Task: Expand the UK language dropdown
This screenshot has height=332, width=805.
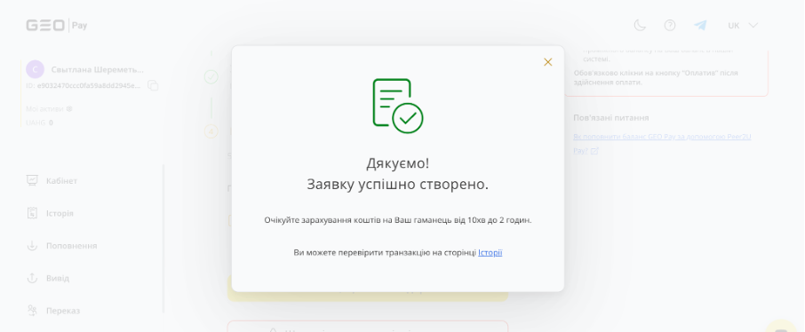Action: pos(743,25)
